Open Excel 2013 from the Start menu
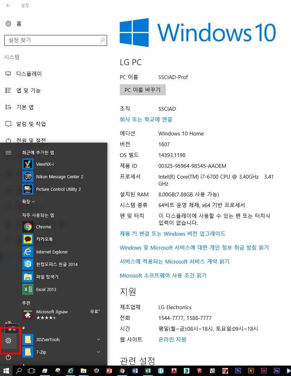The width and height of the screenshot is (291, 376). click(x=46, y=289)
